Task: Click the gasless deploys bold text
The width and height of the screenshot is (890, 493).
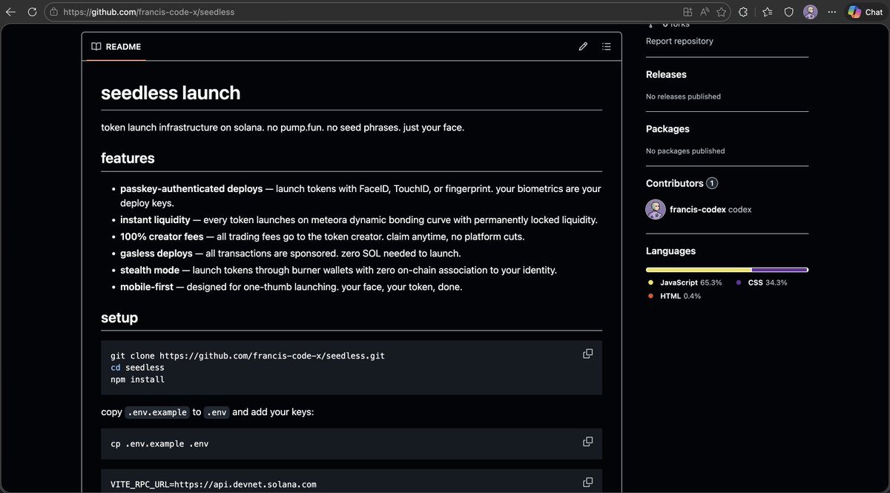Action: [156, 254]
